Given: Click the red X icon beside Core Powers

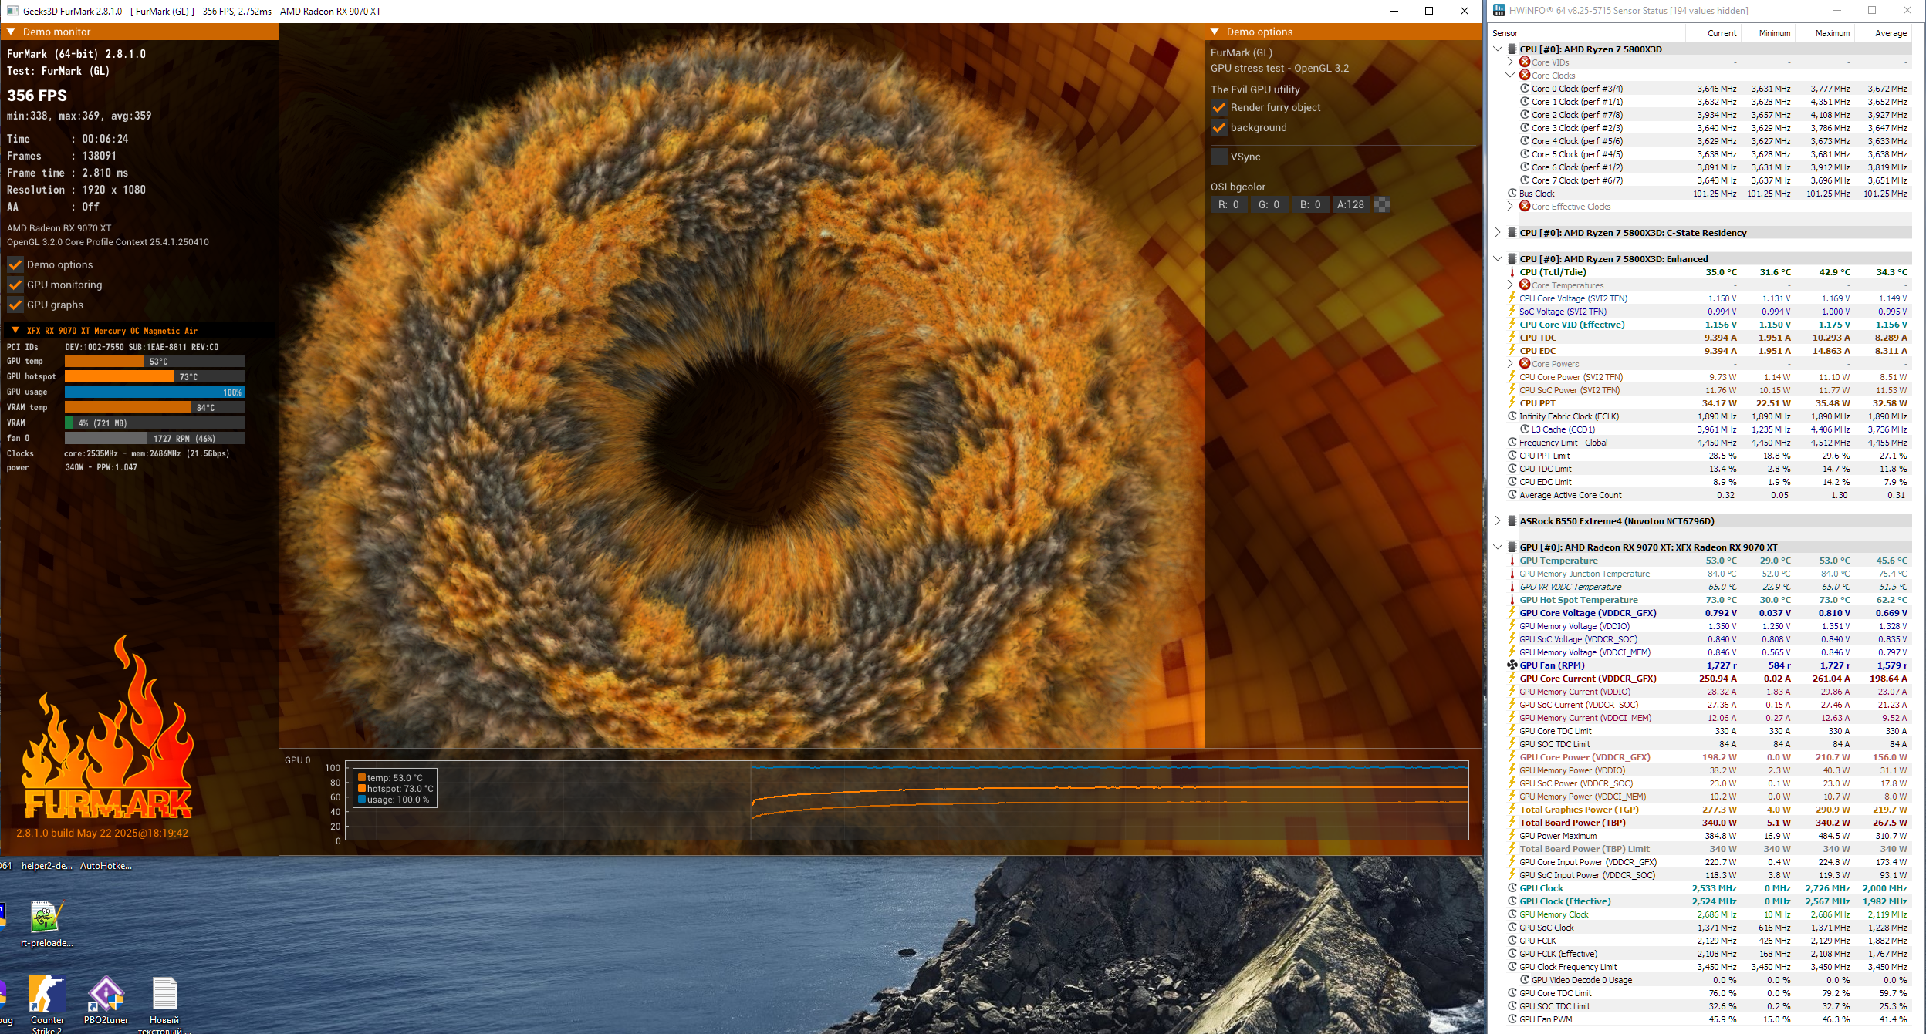Looking at the screenshot, I should (x=1525, y=364).
